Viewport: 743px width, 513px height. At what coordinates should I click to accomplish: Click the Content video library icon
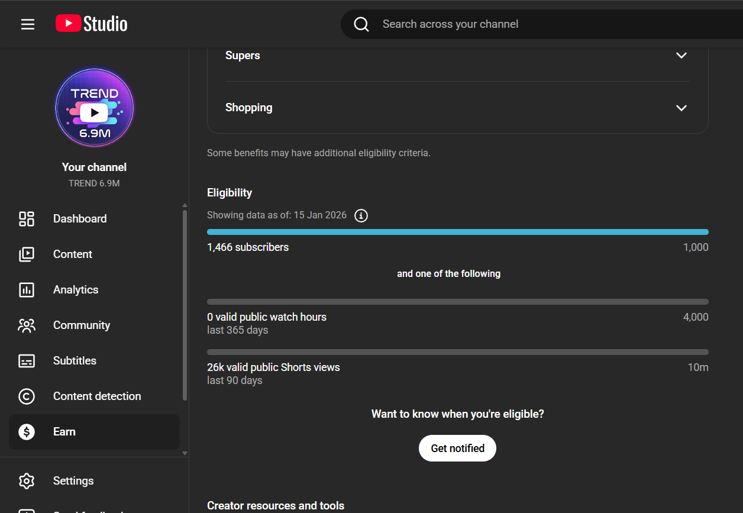27,254
